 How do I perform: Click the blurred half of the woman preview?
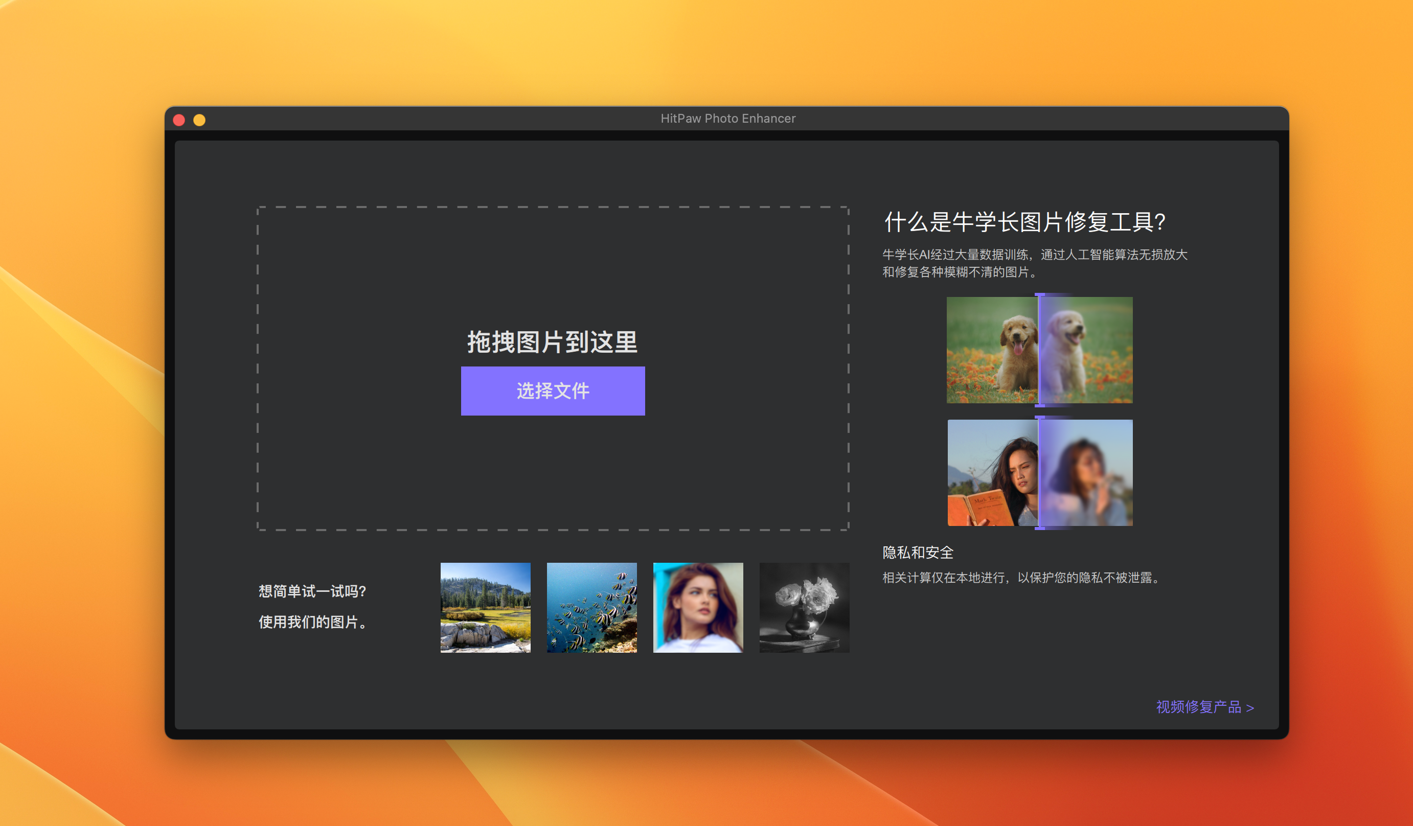click(x=1087, y=472)
